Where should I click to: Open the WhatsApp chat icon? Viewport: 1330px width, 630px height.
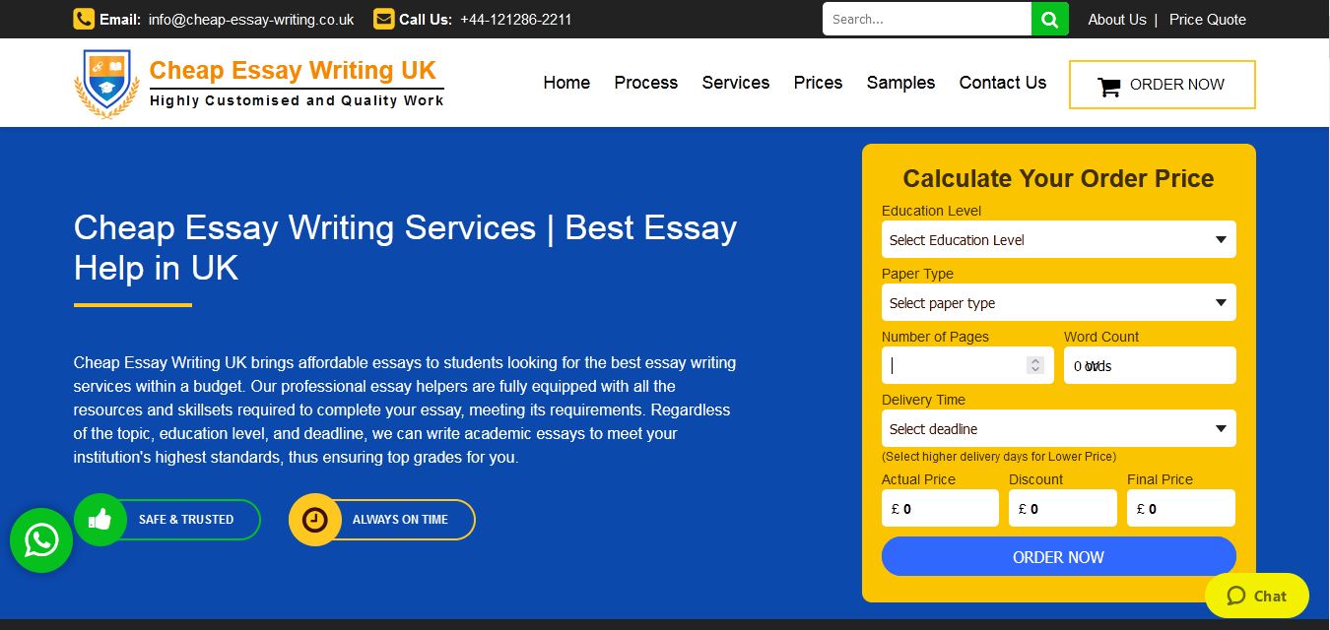[x=41, y=539]
